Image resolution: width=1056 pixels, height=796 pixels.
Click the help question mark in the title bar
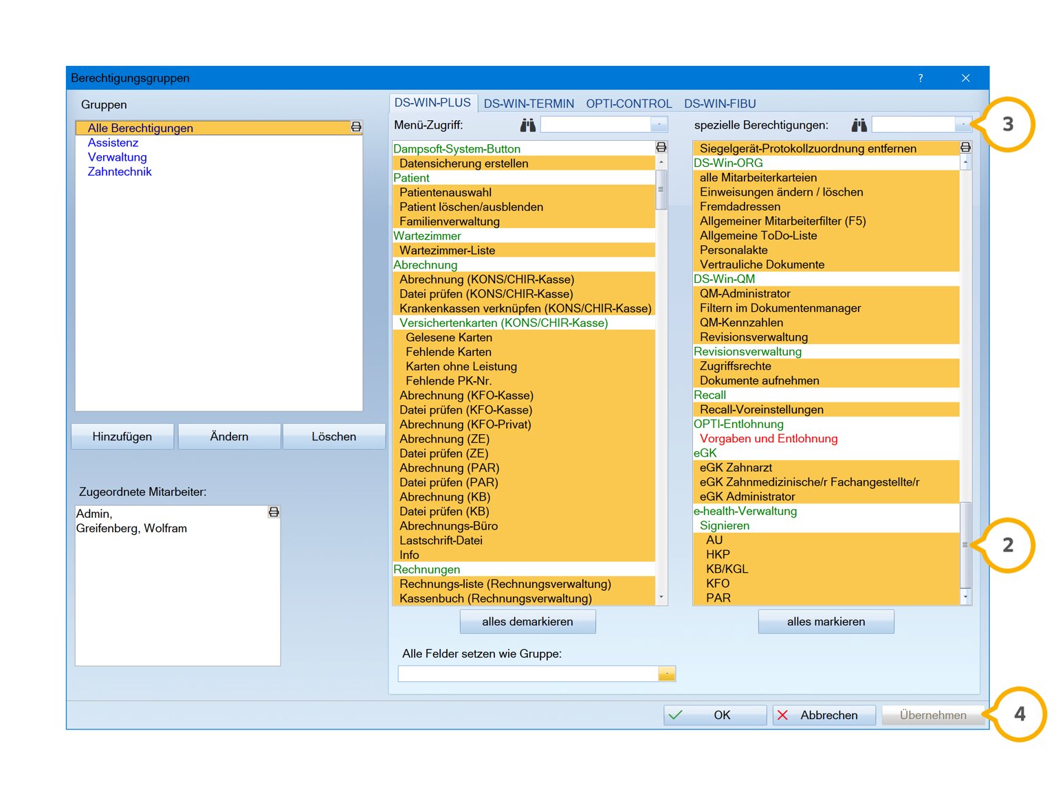click(x=921, y=78)
